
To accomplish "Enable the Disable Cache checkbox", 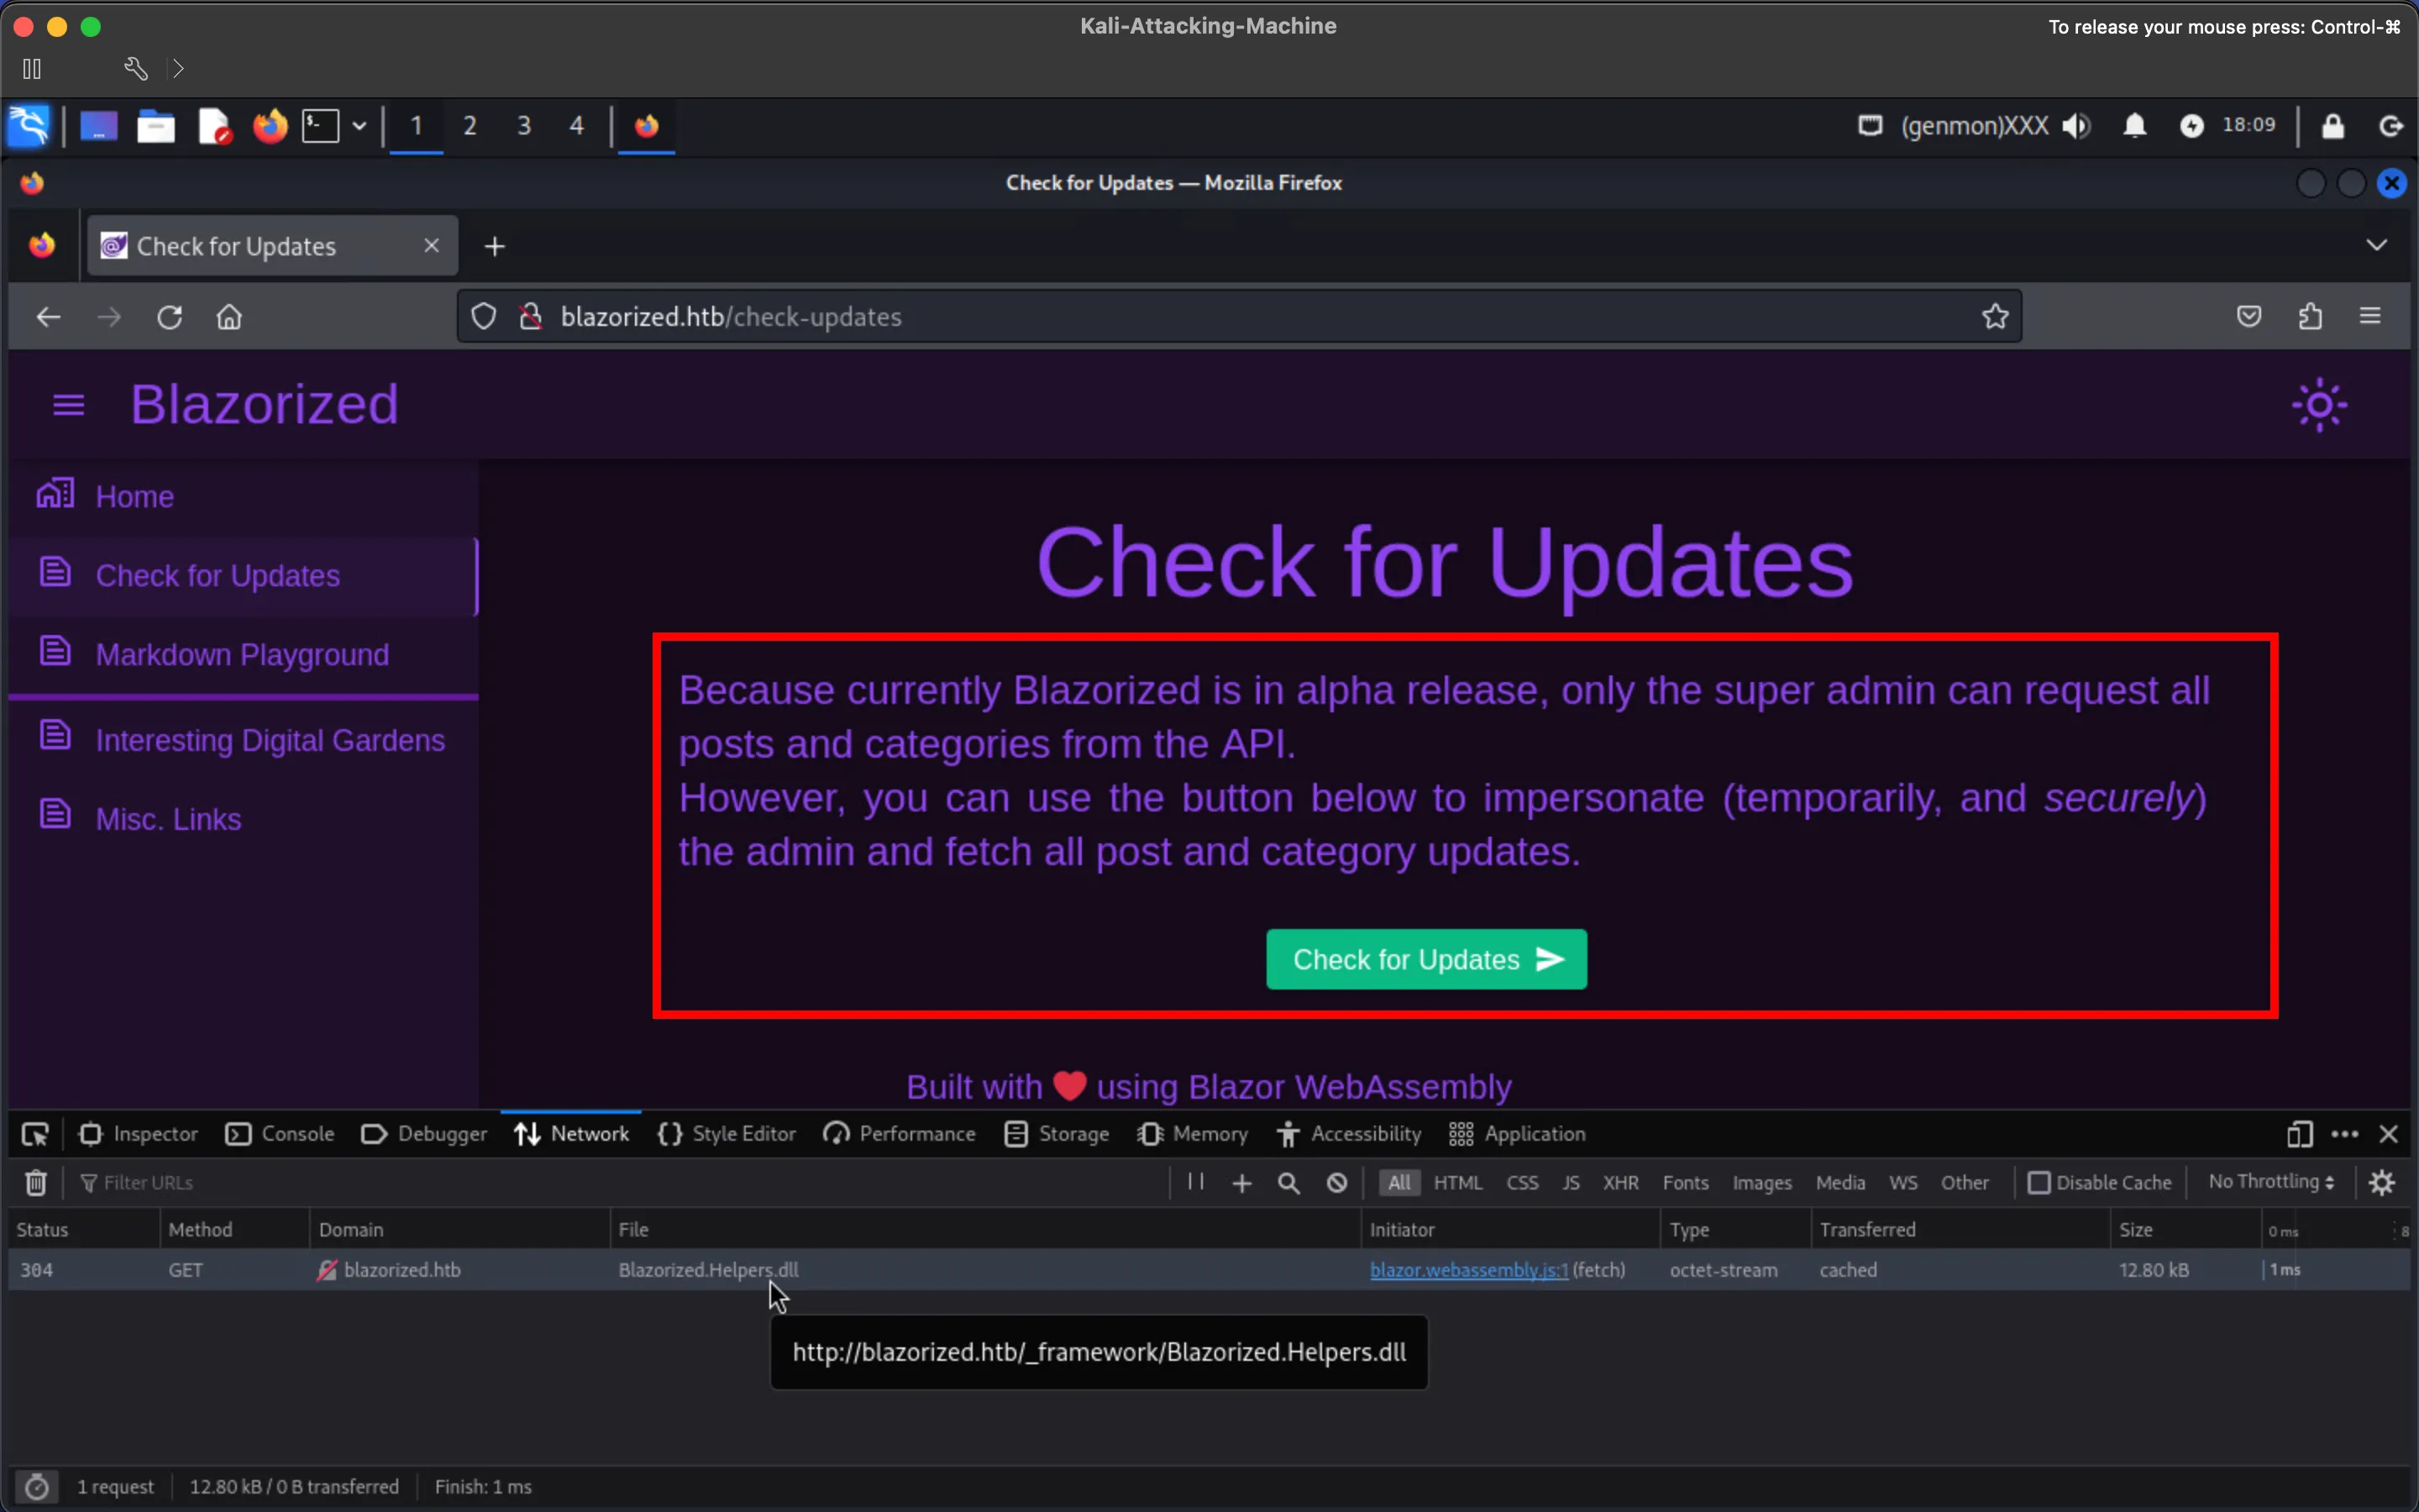I will click(2039, 1183).
